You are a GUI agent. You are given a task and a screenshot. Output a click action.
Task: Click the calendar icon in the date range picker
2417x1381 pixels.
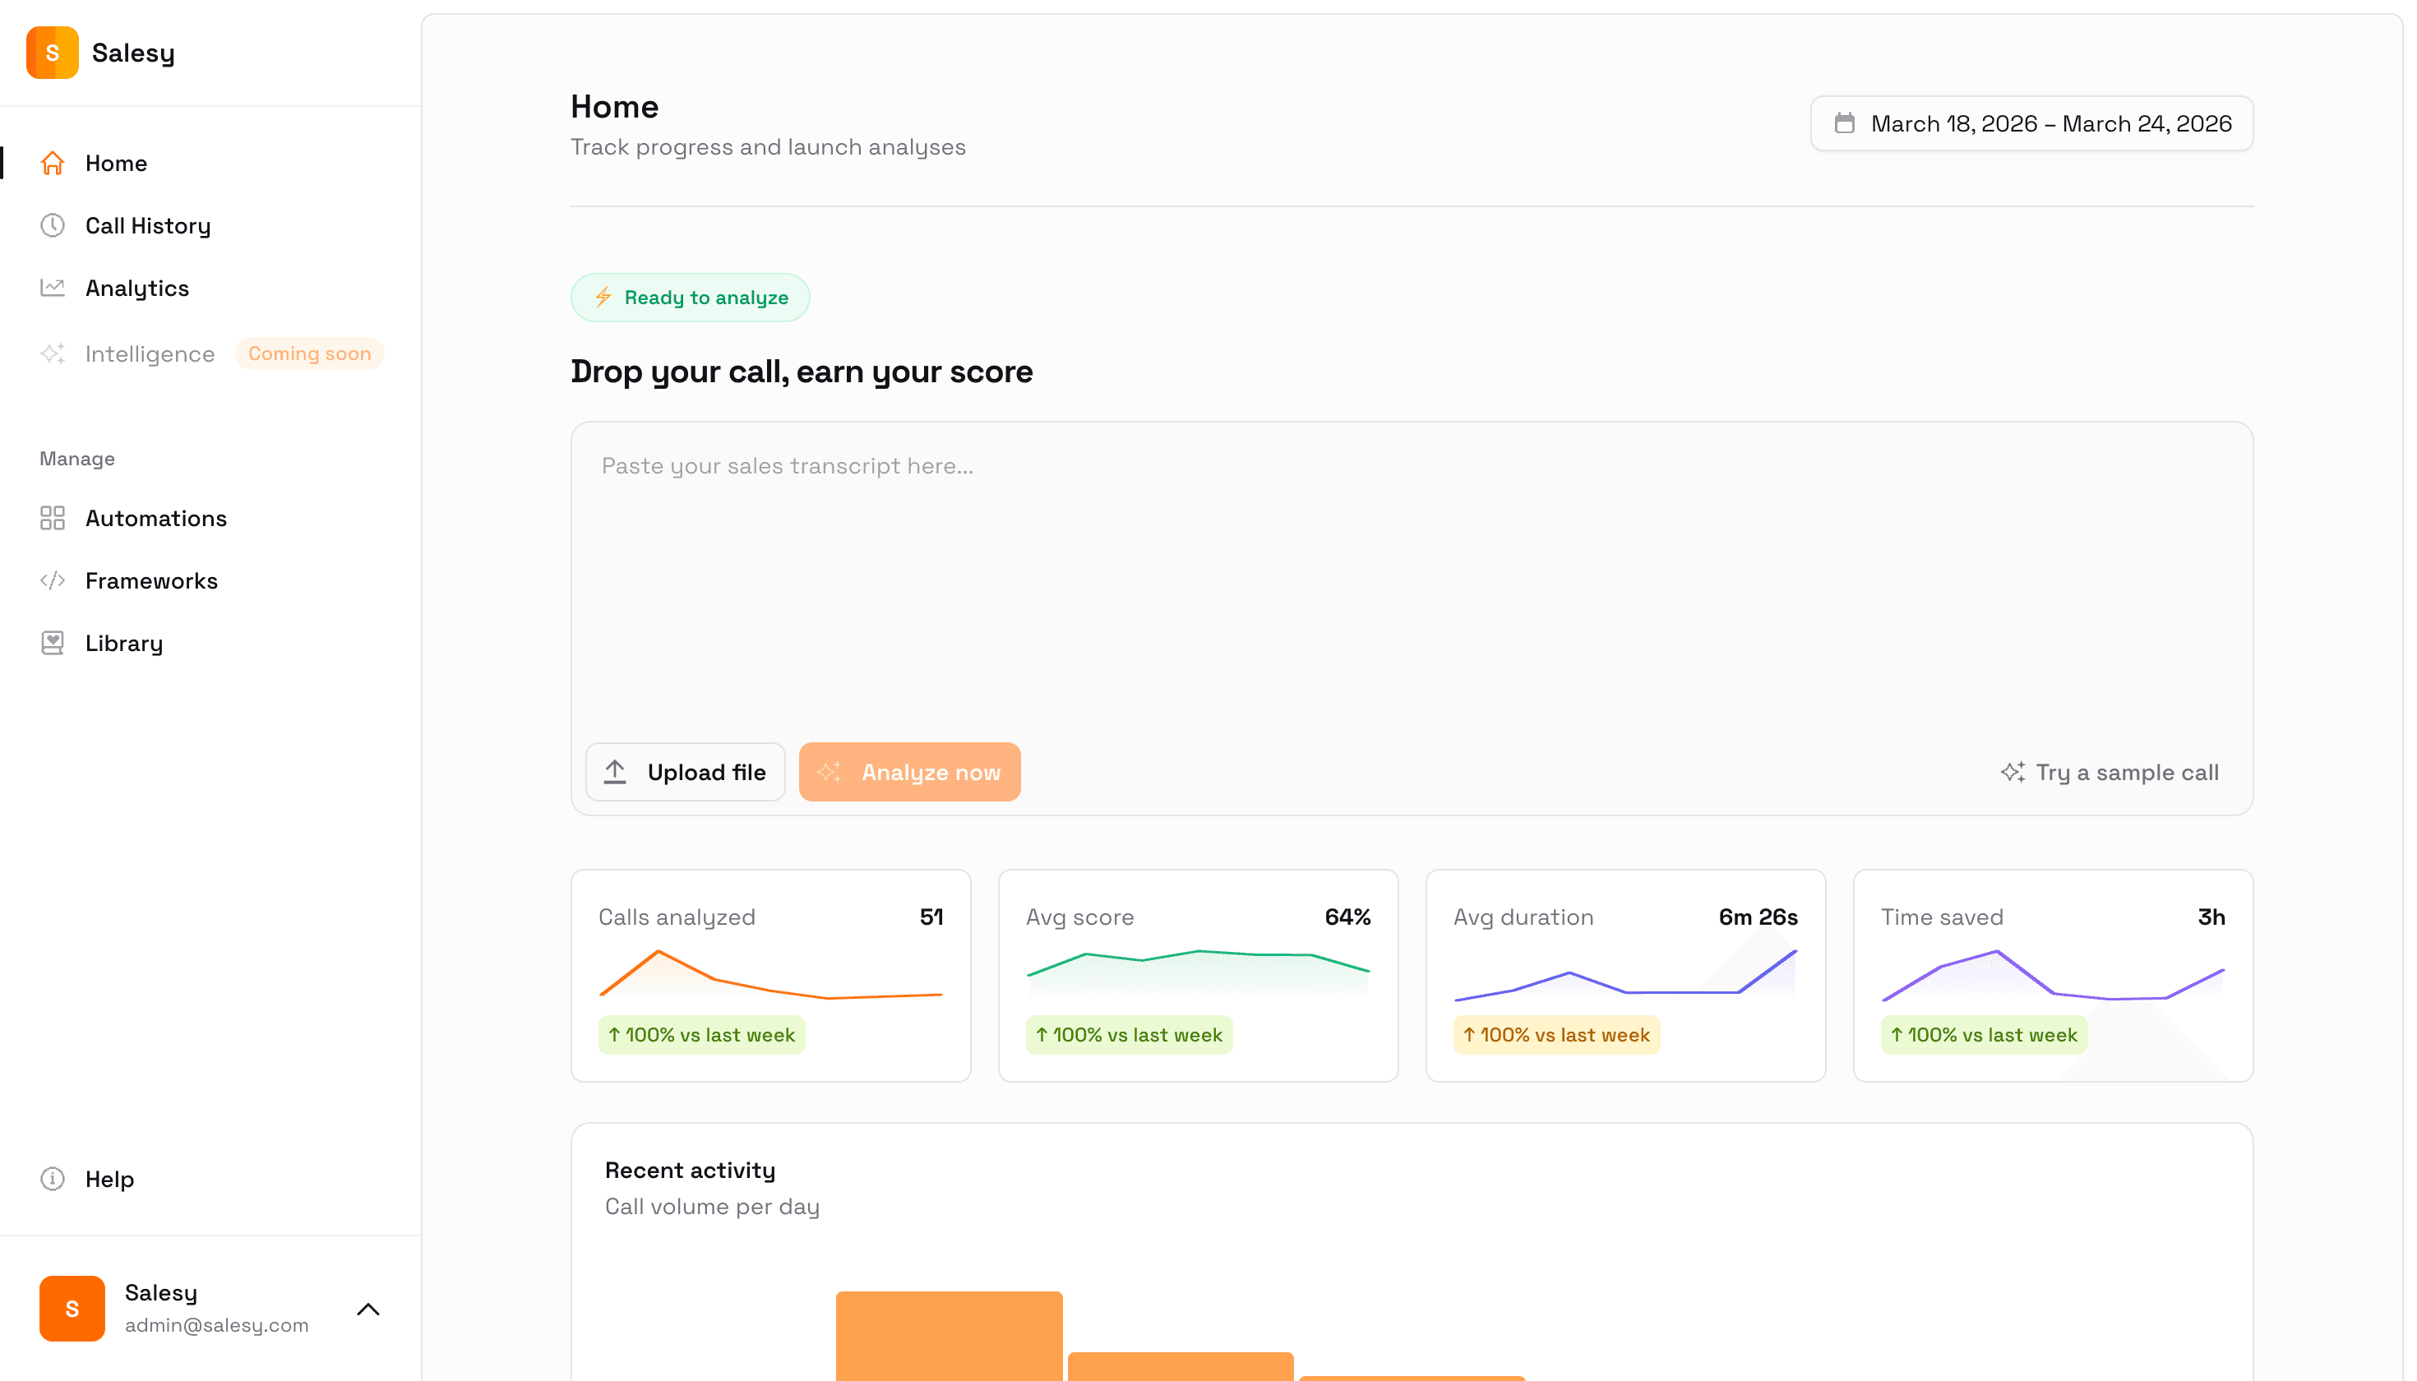[x=1844, y=122]
